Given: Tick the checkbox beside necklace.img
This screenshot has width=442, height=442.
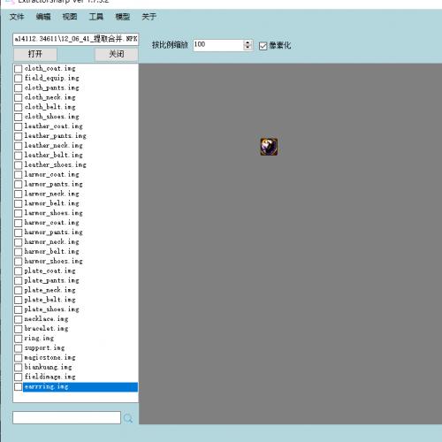Looking at the screenshot, I should point(19,319).
